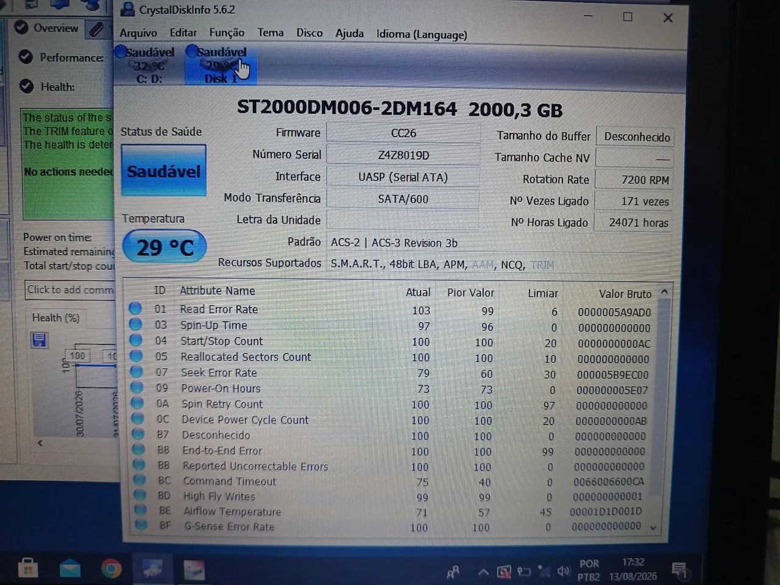Image resolution: width=780 pixels, height=585 pixels.
Task: Click the Pior Valor column header
Action: [x=470, y=292]
